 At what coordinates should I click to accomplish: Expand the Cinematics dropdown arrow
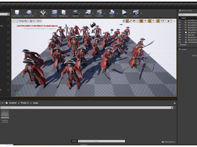tap(104, 13)
